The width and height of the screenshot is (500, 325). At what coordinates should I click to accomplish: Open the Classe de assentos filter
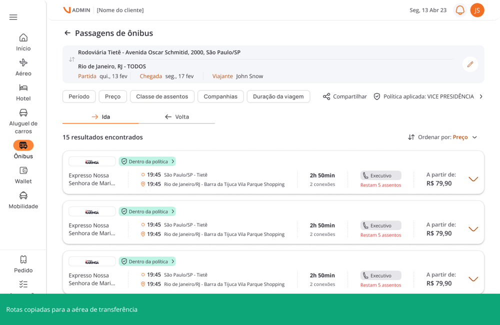[x=162, y=96]
